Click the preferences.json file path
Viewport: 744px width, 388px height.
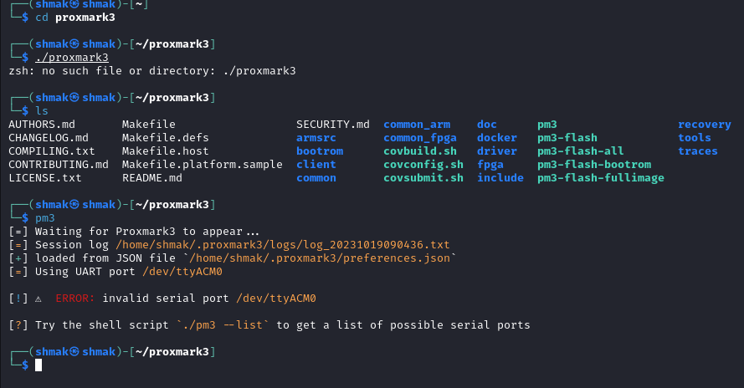point(320,258)
